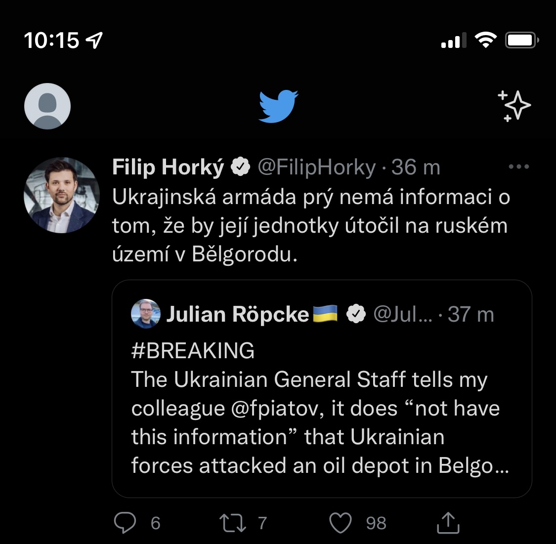This screenshot has width=556, height=544.
Task: Open the @FilipHorky handle
Action: pos(317,167)
